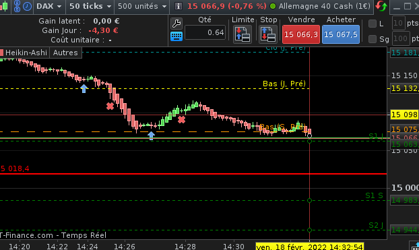419x250 pixels.
Task: Click the 15 066,9 (-0,76 %) price readout
Action: [227, 6]
